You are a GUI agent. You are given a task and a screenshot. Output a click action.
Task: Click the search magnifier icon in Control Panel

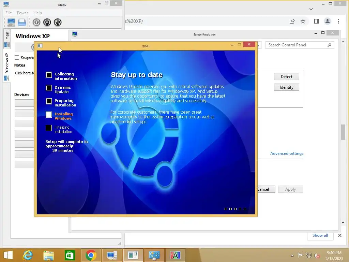330,45
